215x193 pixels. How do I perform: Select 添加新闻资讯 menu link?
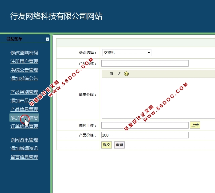click(x=24, y=149)
